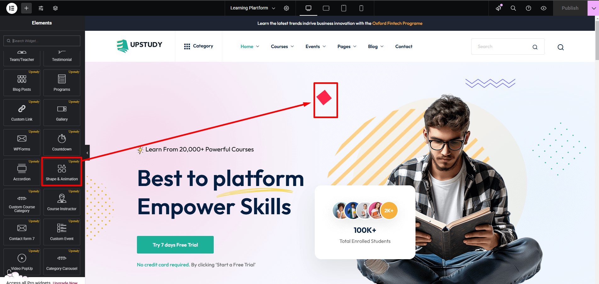This screenshot has height=284, width=599.
Task: Select the Video PopUp widget
Action: [22, 262]
